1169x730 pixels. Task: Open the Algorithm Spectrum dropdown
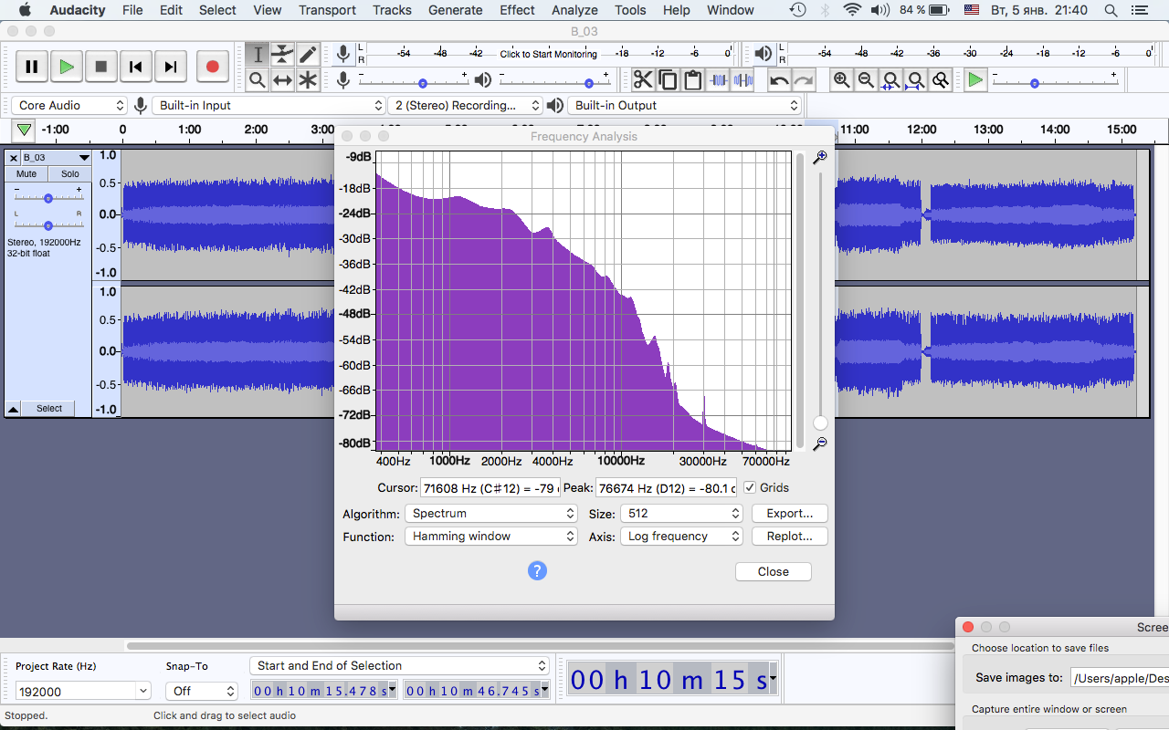(491, 514)
